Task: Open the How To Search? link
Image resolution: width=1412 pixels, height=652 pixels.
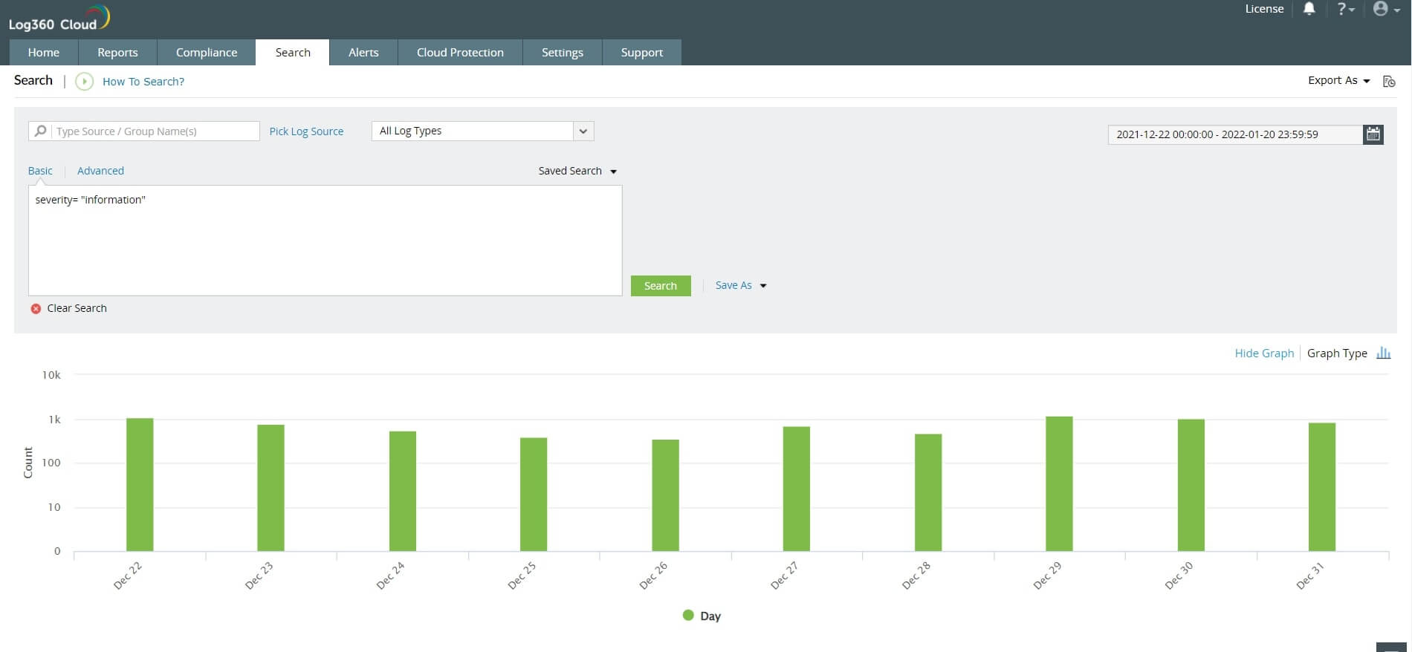Action: pyautogui.click(x=143, y=82)
